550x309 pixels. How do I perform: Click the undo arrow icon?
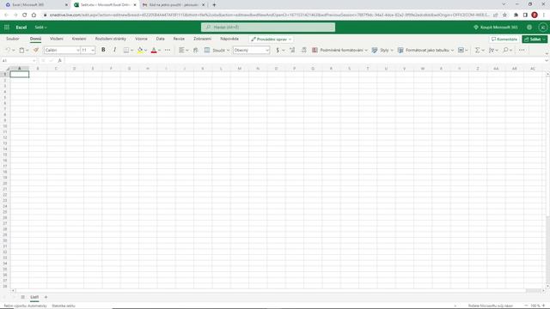click(x=8, y=50)
